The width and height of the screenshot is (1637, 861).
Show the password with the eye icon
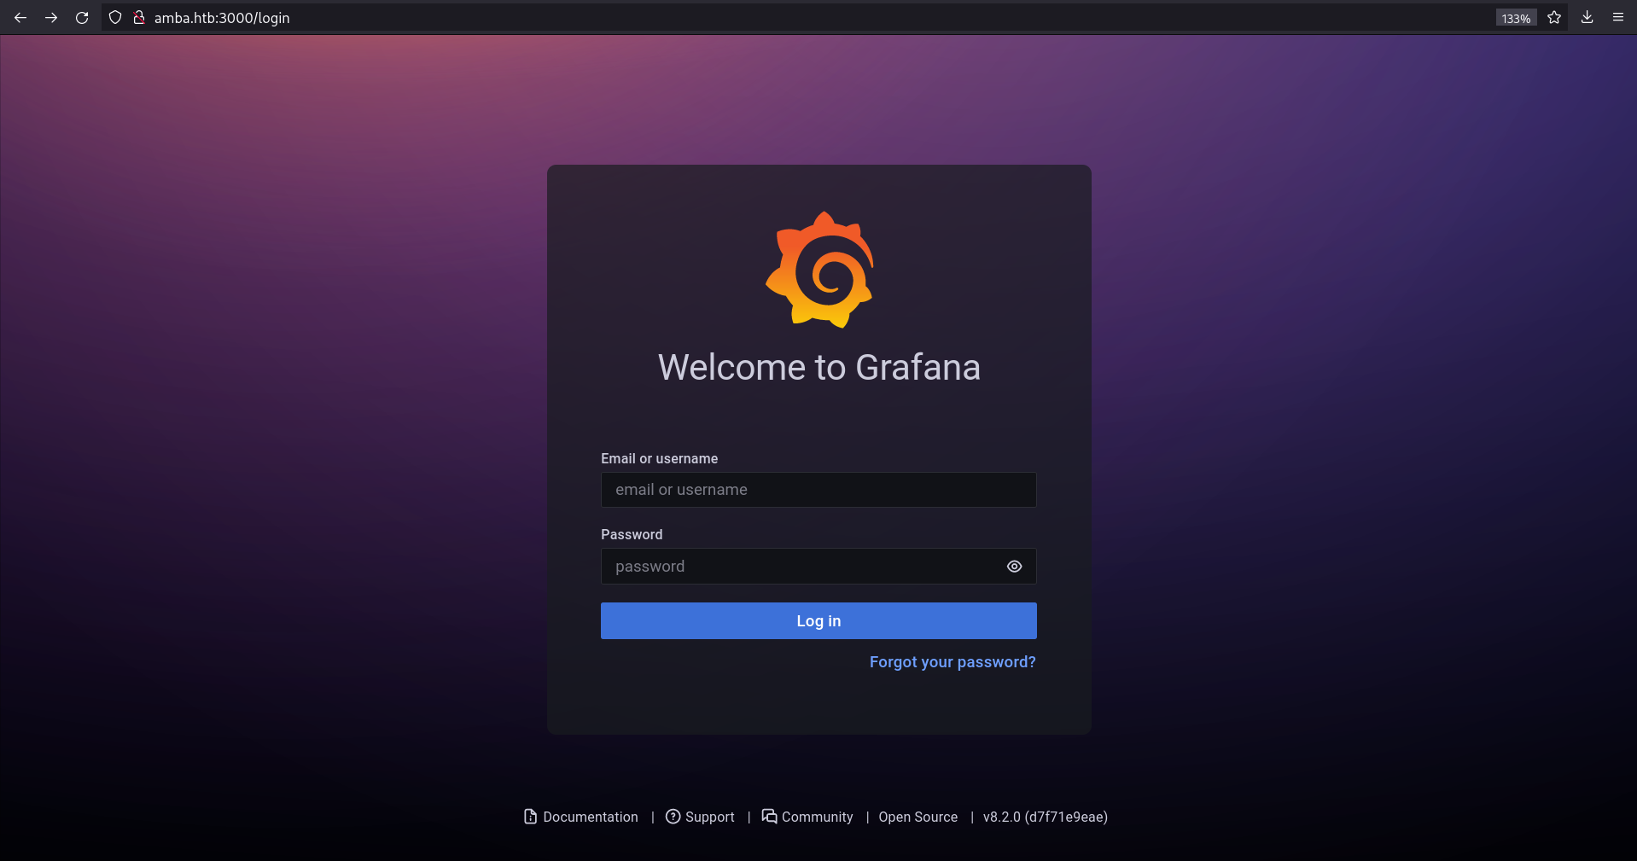click(1014, 567)
